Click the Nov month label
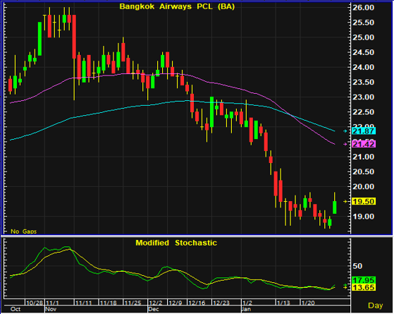Image resolution: width=394 pixels, height=314 pixels. 51,309
